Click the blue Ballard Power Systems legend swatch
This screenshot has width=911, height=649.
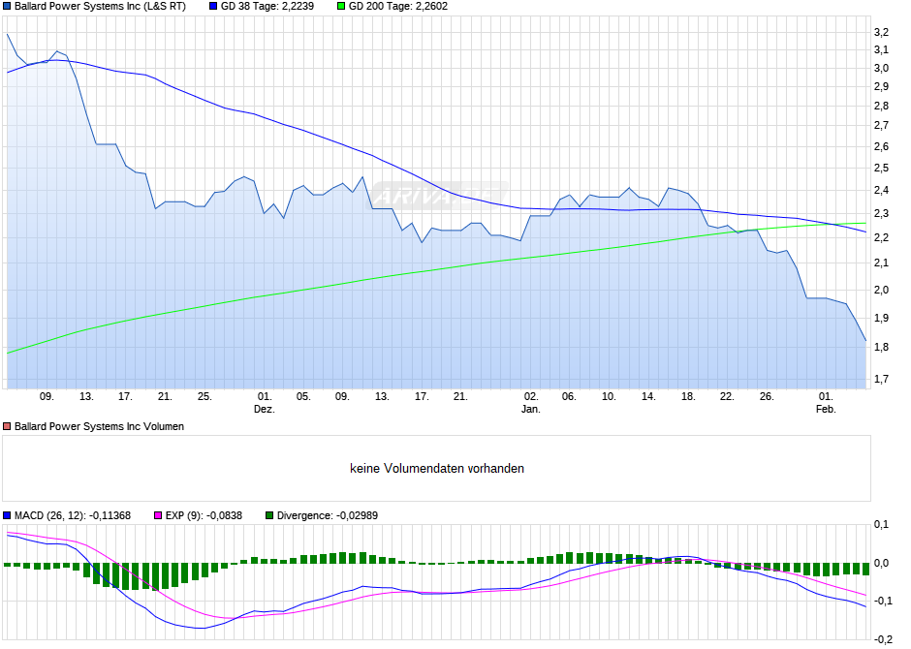point(8,6)
